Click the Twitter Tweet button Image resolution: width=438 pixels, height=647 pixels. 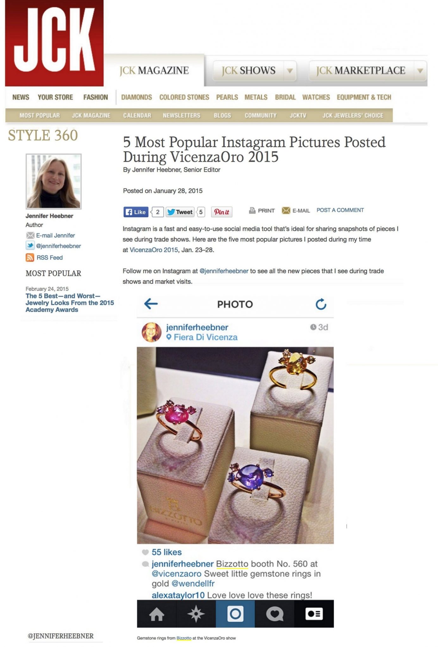point(180,212)
